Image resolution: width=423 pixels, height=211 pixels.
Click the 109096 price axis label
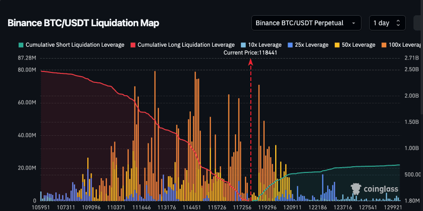(x=91, y=208)
